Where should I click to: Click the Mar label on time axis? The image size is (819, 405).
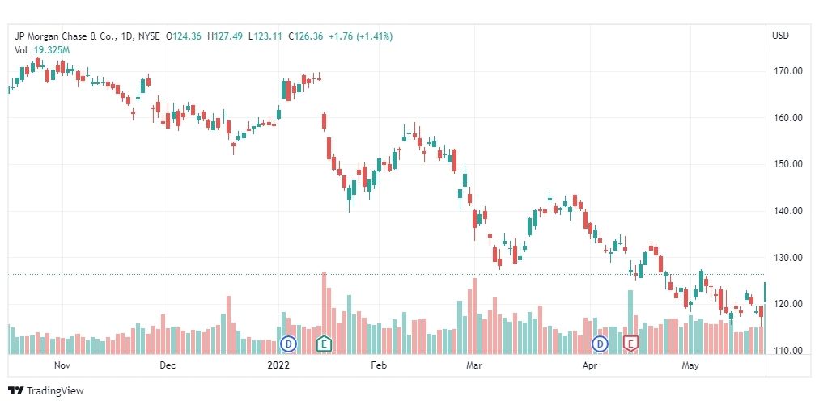[473, 365]
